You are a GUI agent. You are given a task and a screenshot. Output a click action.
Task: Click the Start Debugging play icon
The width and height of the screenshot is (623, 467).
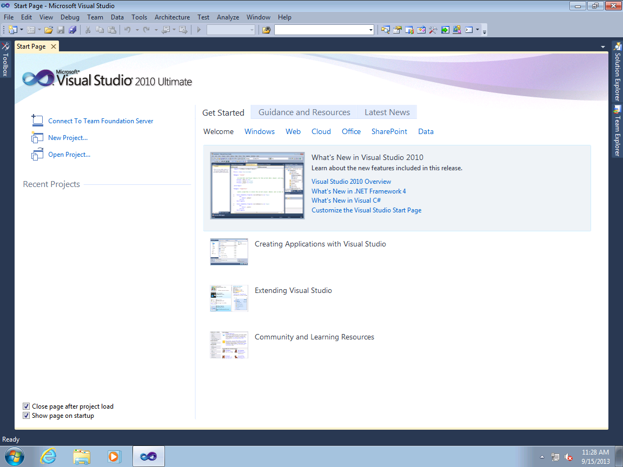coord(199,30)
